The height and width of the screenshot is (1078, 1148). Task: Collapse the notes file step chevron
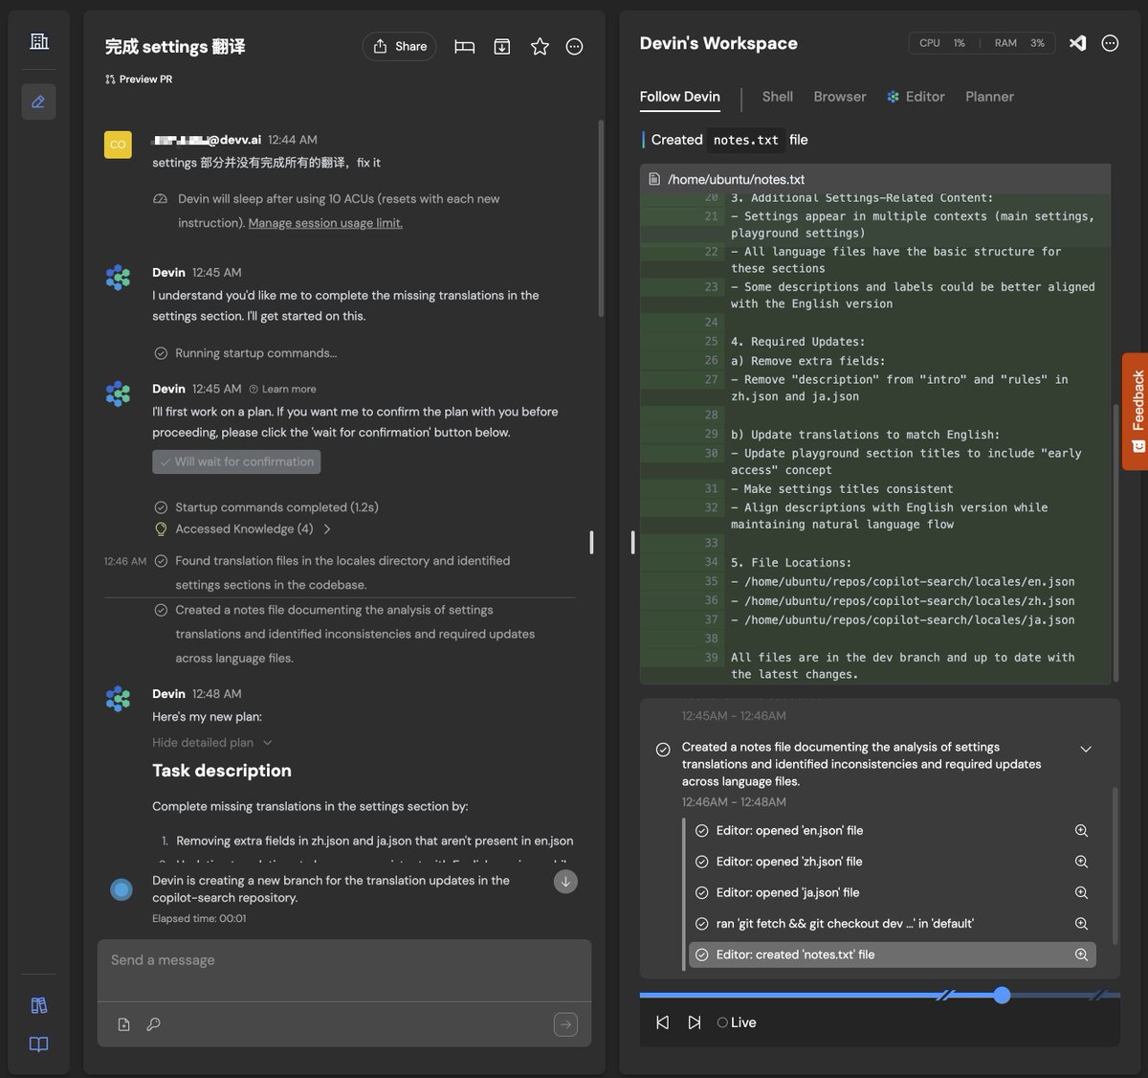click(1086, 749)
